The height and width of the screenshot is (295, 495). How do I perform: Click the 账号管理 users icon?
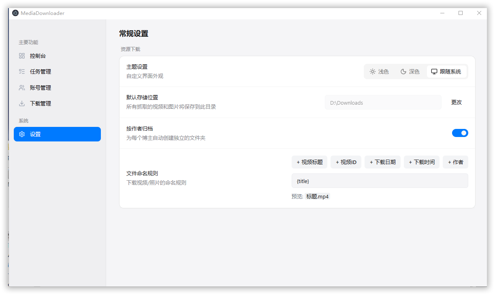22,88
